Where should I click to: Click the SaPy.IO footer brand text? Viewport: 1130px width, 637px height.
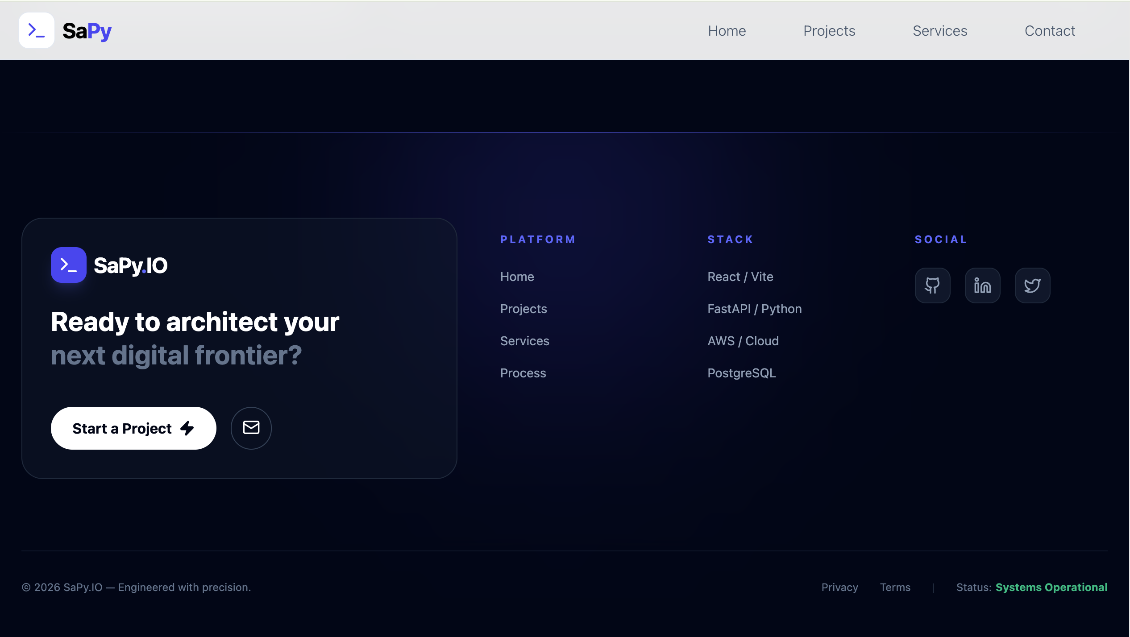(130, 266)
